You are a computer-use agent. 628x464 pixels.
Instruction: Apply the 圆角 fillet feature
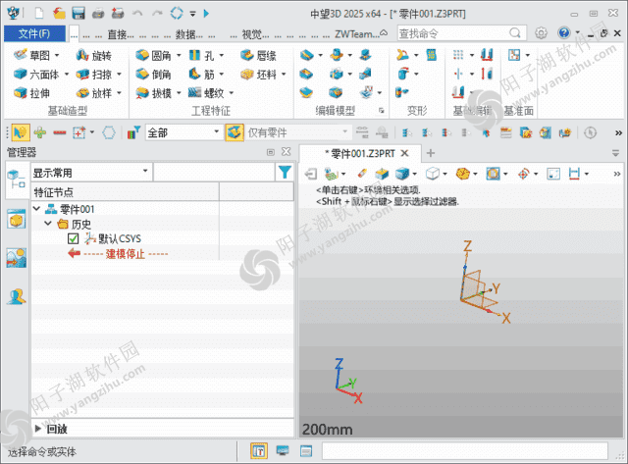tap(153, 55)
